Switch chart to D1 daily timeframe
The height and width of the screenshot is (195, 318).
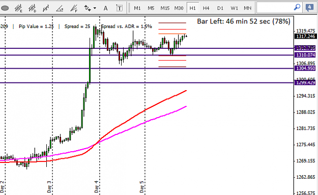[220, 8]
